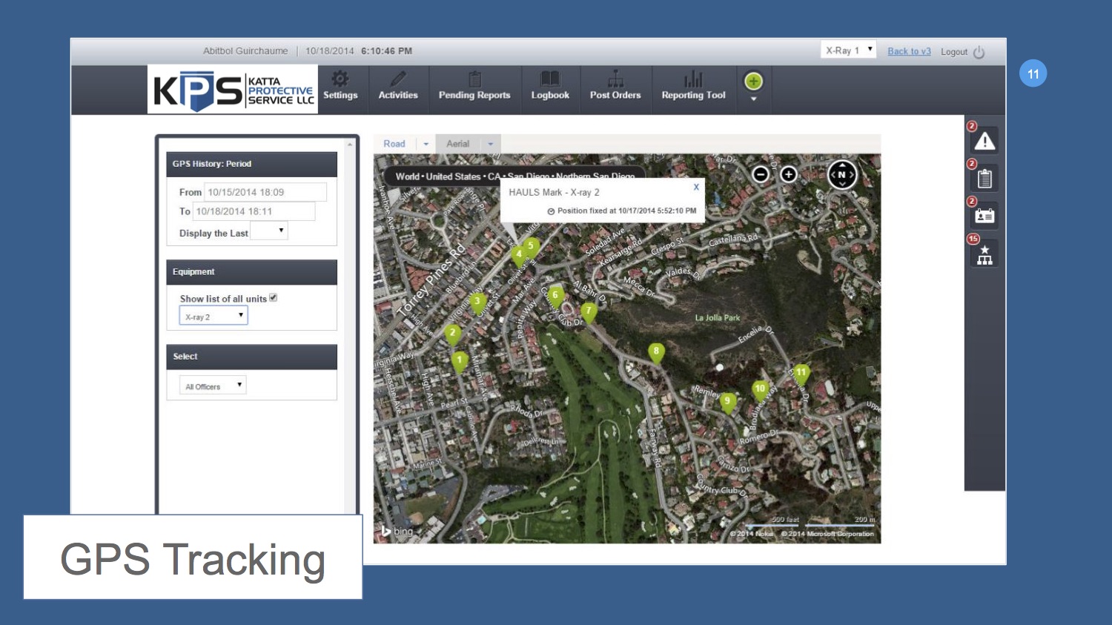Open the X-Ray 1 dropdown in header
The image size is (1112, 625).
(849, 50)
